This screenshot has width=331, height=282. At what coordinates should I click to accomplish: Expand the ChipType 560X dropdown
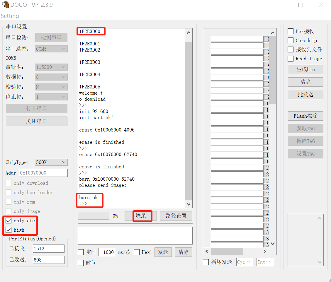(51, 162)
